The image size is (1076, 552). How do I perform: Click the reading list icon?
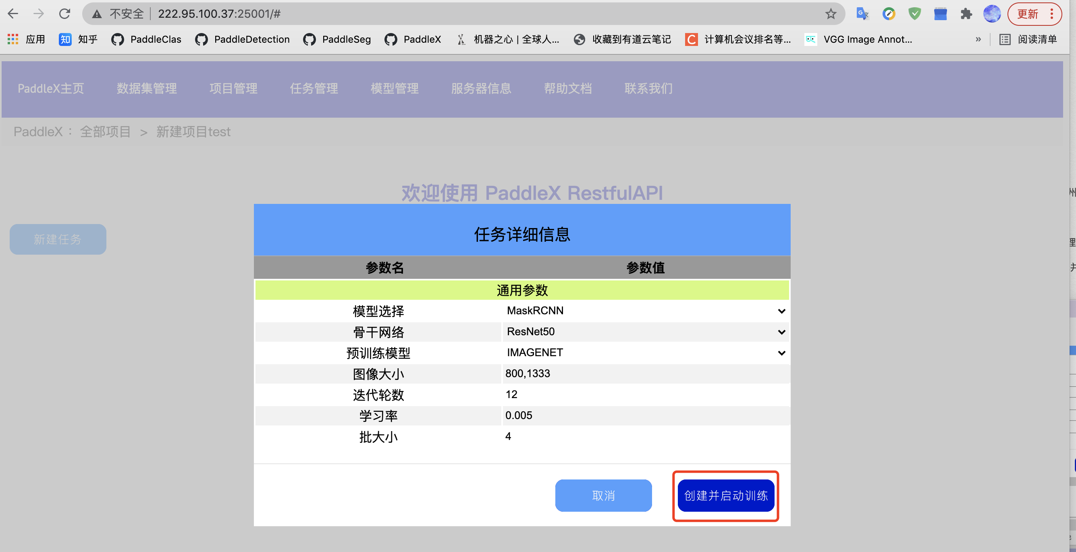click(x=1005, y=39)
